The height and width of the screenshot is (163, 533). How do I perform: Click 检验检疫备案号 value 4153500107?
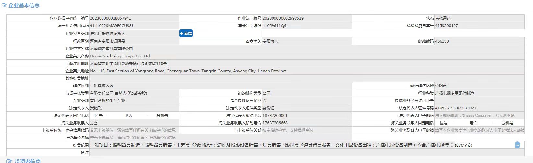coord(446,26)
